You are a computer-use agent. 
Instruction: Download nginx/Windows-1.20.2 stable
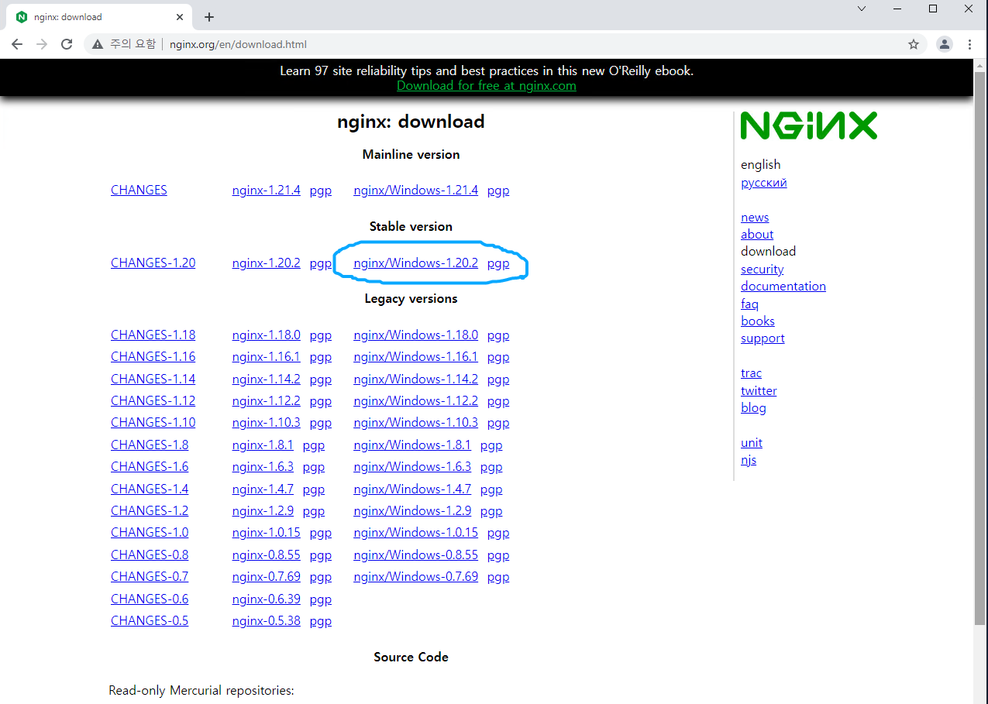pyautogui.click(x=415, y=263)
